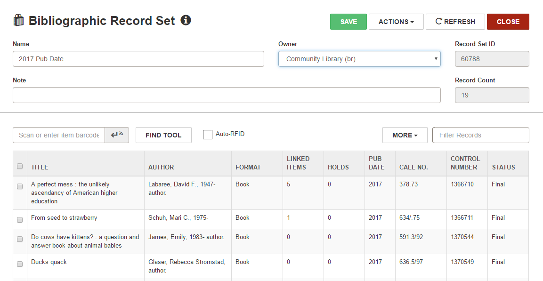Open the Find Tool
Screen dimensions: 543x281
(163, 135)
